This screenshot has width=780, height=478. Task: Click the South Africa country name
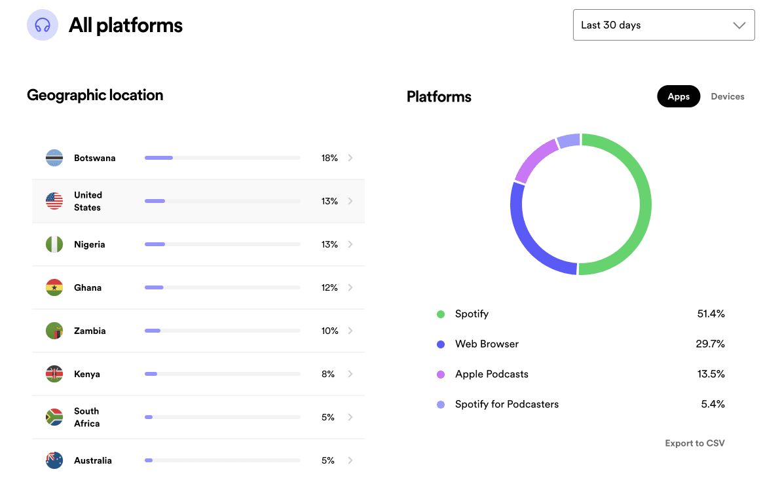[x=87, y=417]
